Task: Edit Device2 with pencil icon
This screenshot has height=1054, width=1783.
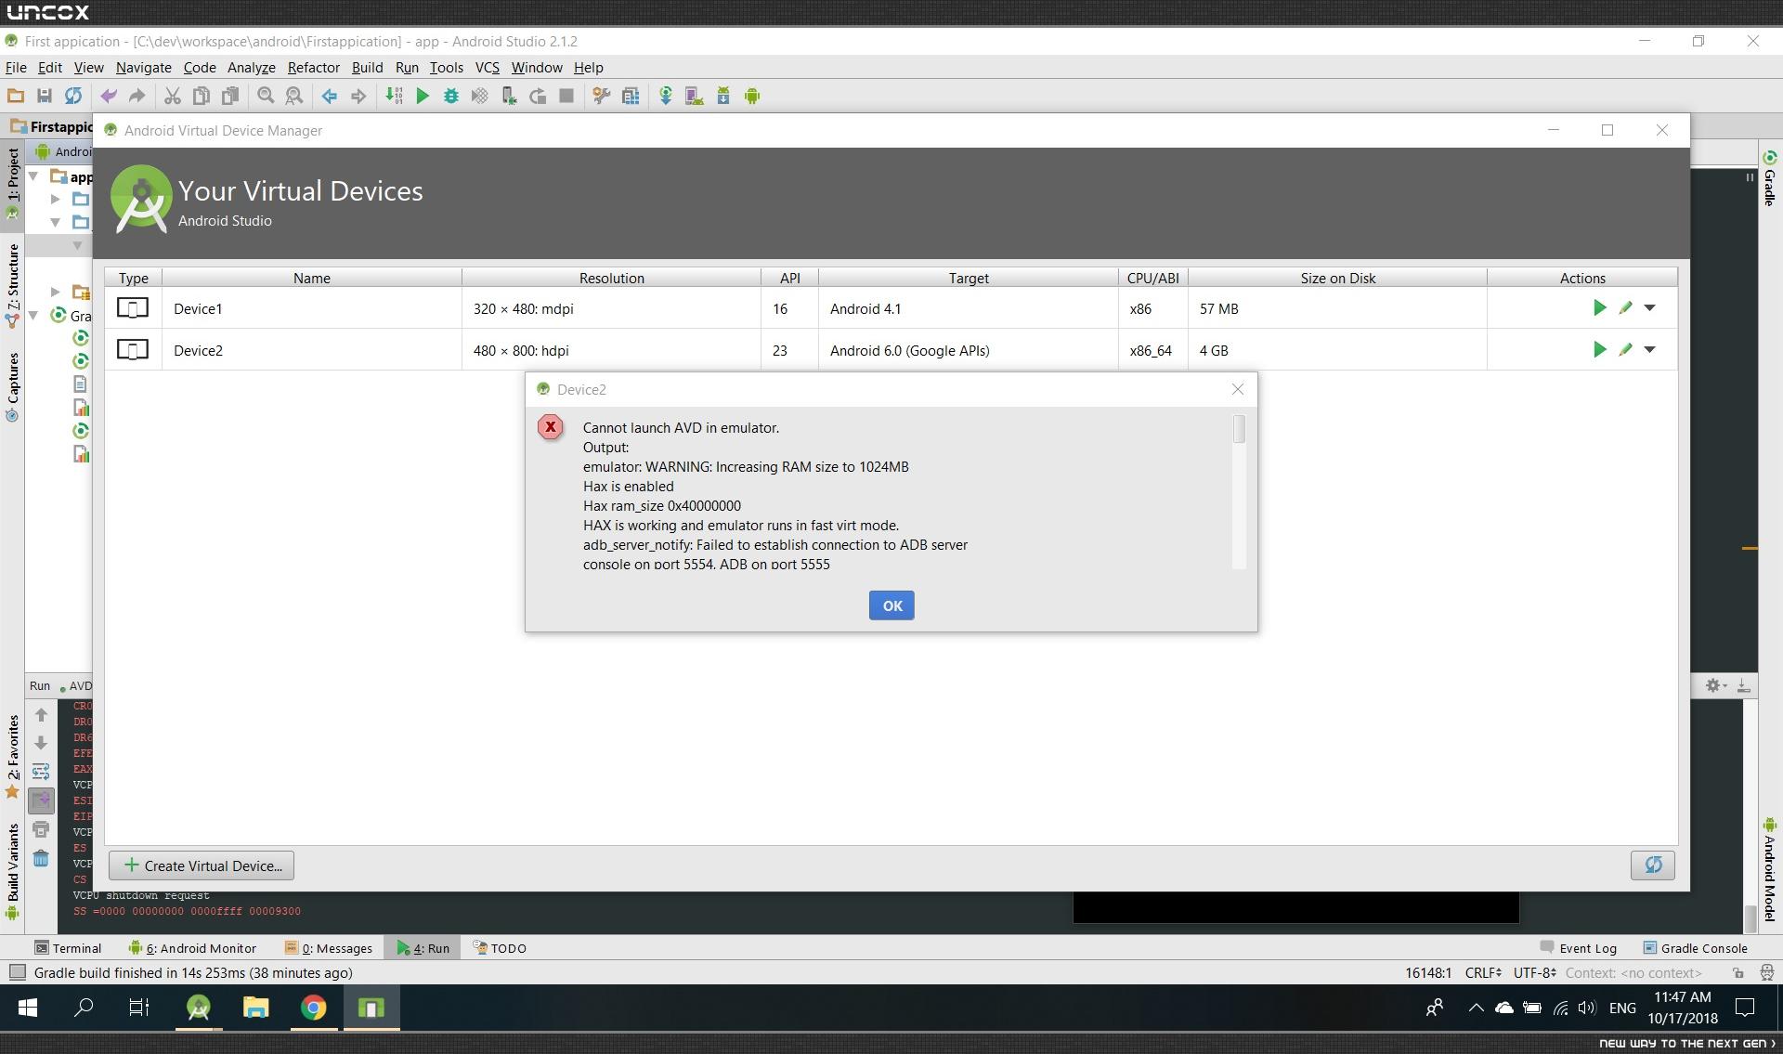Action: pos(1625,349)
